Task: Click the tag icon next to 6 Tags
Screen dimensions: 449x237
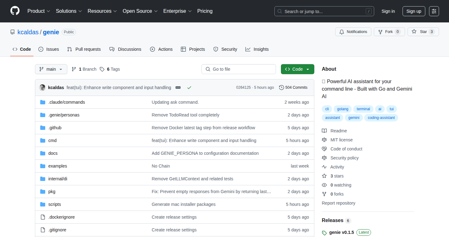Action: [x=102, y=69]
